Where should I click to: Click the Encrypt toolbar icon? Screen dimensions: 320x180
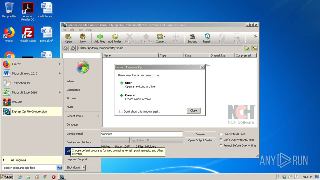(192, 38)
